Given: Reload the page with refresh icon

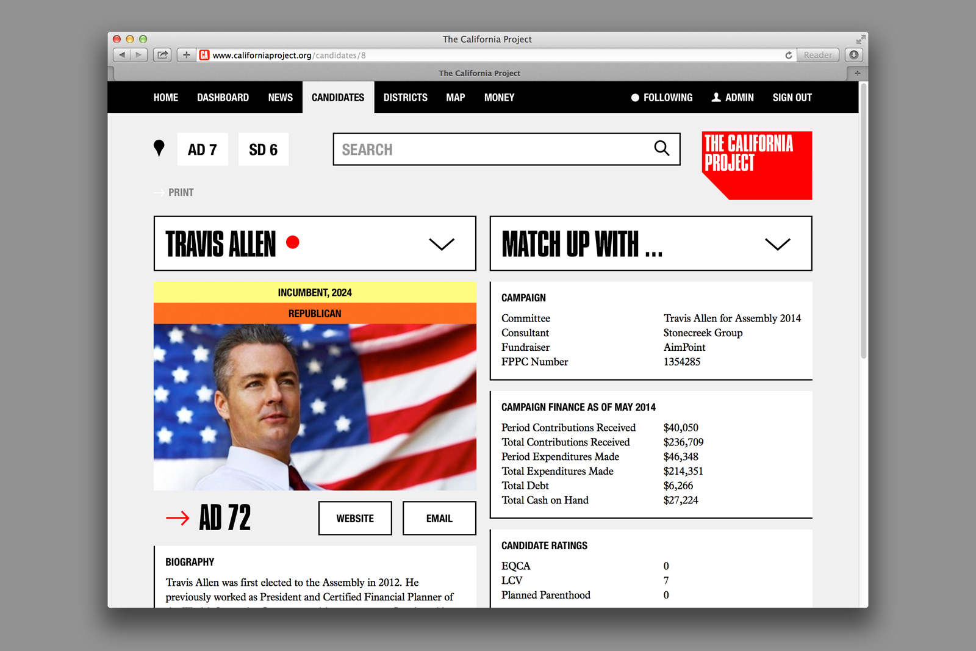Looking at the screenshot, I should [788, 55].
